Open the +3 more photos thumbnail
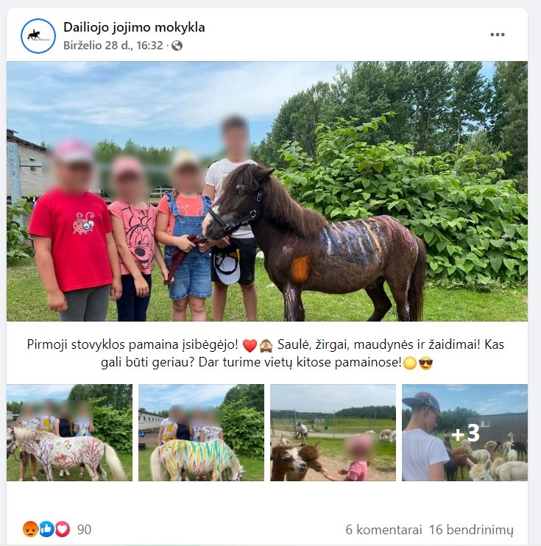This screenshot has width=541, height=546. pos(464,433)
